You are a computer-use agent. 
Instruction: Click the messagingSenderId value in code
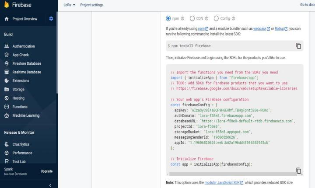pos(224,137)
